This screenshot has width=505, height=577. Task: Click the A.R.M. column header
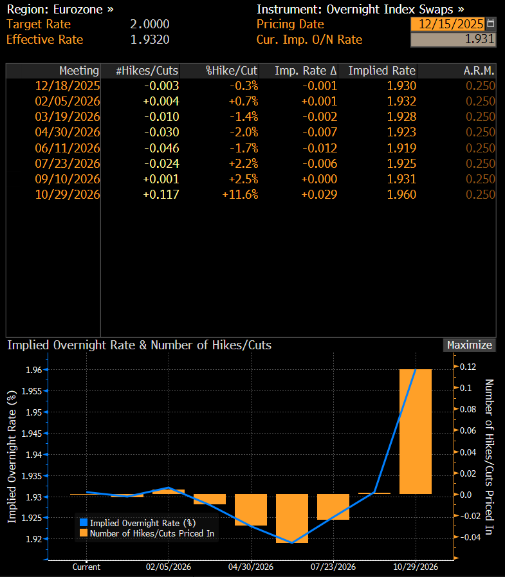[x=479, y=70]
